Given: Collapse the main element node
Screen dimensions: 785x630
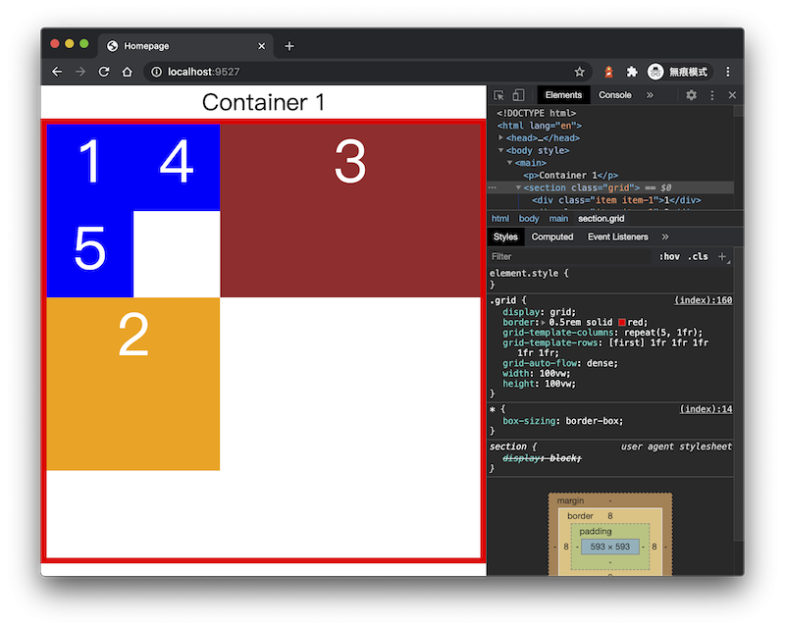Looking at the screenshot, I should coord(509,162).
